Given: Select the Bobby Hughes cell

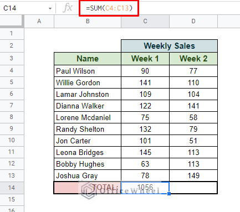Looking at the screenshot, I should tap(88, 164).
